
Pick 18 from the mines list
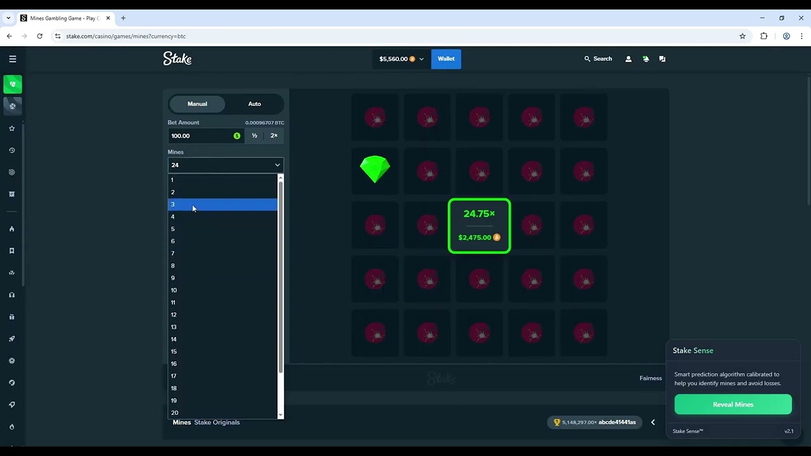pos(223,388)
